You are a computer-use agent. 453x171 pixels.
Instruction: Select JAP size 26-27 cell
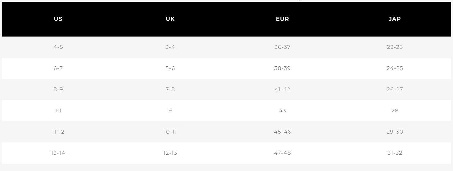tap(395, 90)
